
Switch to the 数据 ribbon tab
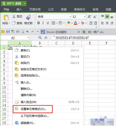[64, 9]
